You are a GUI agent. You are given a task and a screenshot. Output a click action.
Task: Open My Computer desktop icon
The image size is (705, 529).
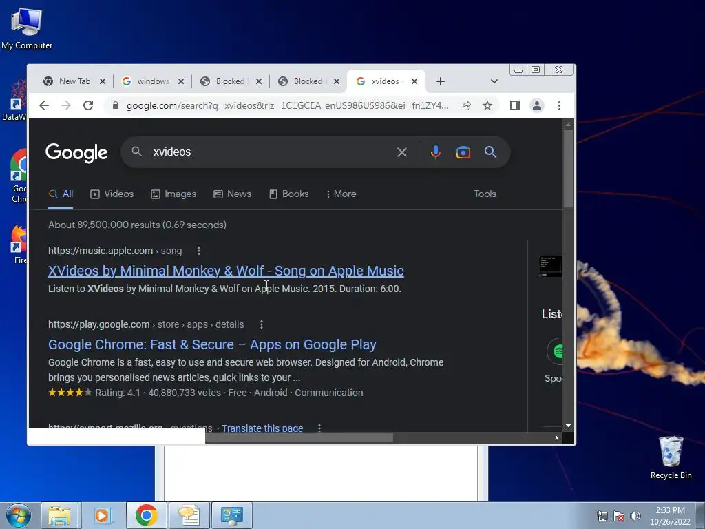[27, 28]
